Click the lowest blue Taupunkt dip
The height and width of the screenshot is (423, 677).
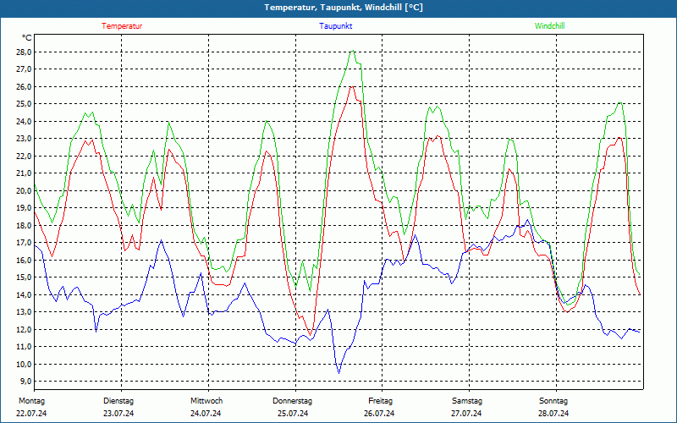tap(339, 372)
